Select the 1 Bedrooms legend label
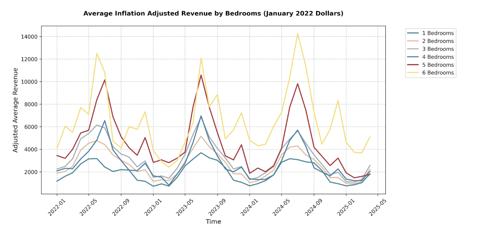Viewport: 477px width, 232px height. 438,33
